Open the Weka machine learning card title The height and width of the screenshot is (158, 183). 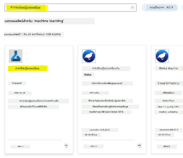[106, 68]
